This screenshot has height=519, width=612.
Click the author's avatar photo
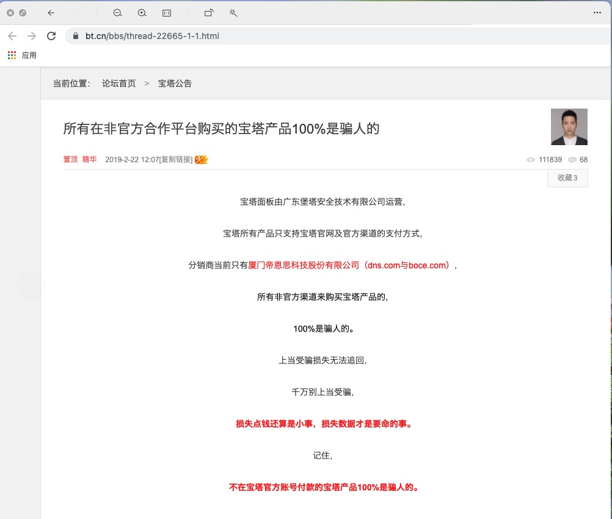point(569,127)
